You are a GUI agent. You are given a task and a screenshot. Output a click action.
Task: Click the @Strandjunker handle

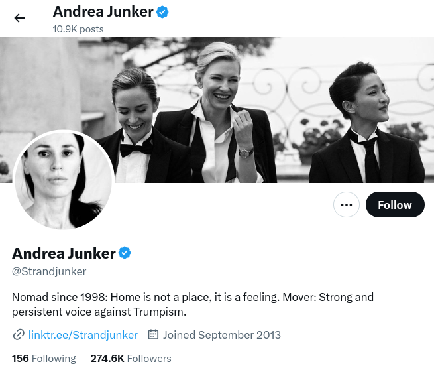[49, 271]
